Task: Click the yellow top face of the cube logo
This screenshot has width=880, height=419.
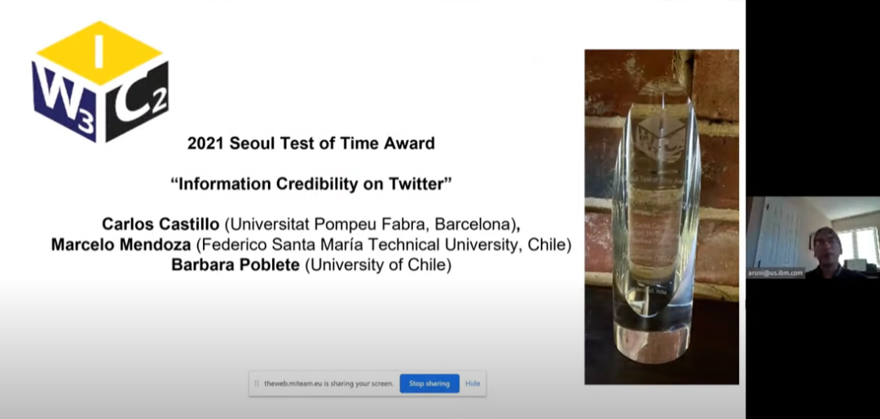Action: pyautogui.click(x=99, y=55)
